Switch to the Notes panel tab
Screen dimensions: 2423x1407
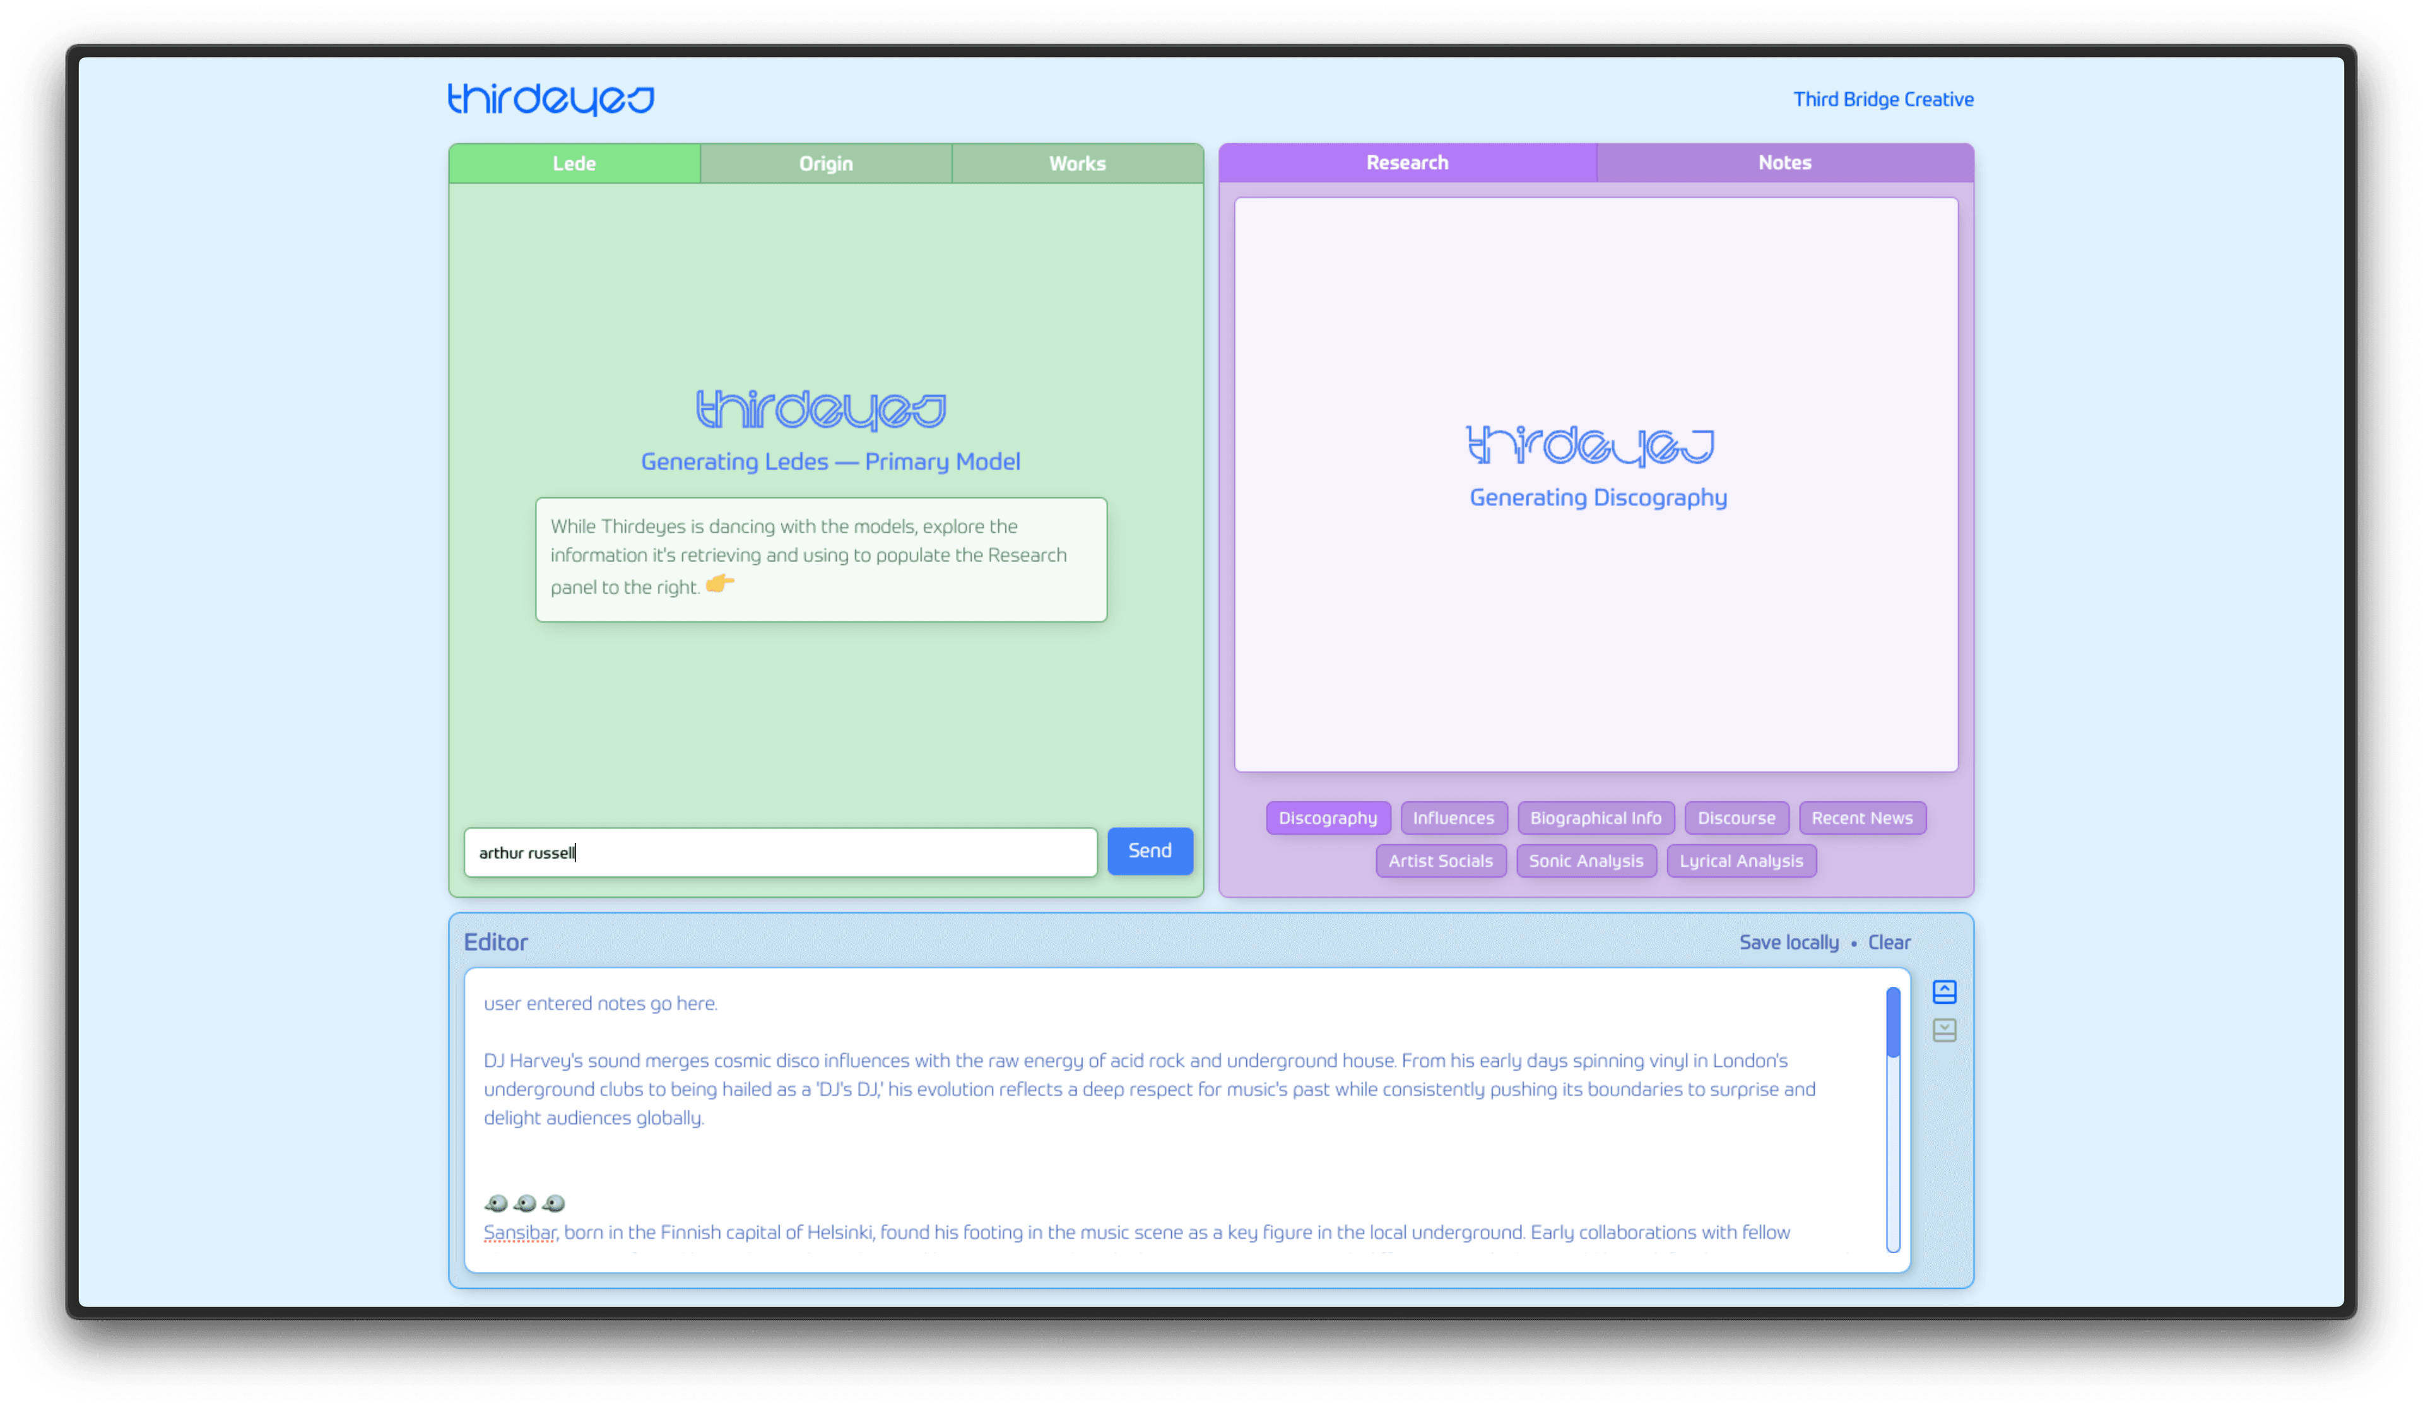click(1783, 163)
